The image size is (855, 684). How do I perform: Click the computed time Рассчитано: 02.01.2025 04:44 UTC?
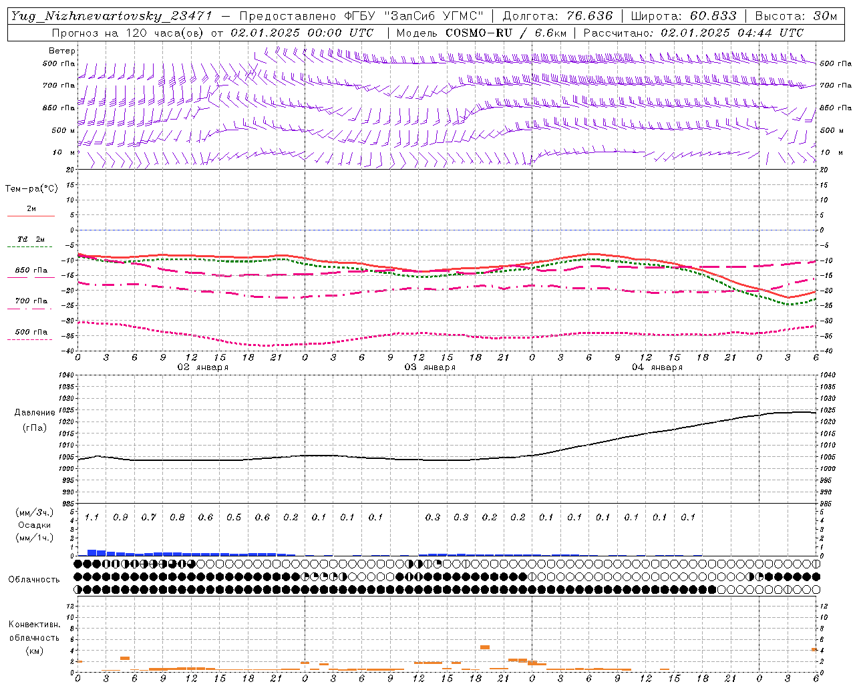693,33
